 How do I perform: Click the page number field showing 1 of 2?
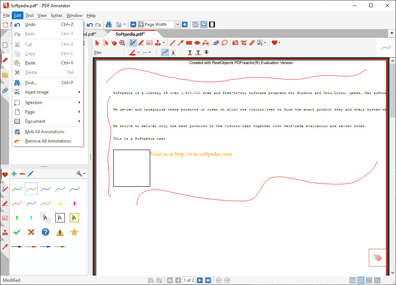(189, 280)
